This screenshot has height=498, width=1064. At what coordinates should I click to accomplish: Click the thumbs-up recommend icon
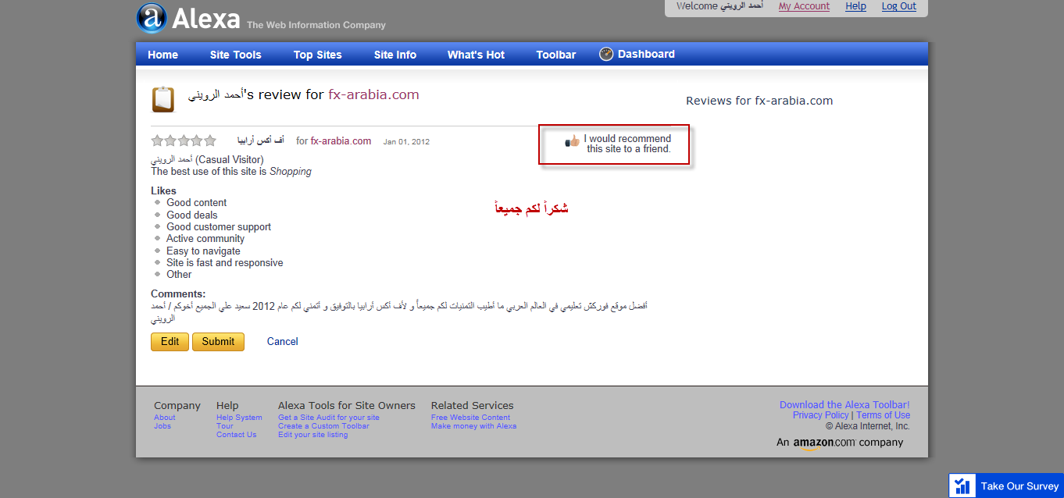tap(573, 141)
